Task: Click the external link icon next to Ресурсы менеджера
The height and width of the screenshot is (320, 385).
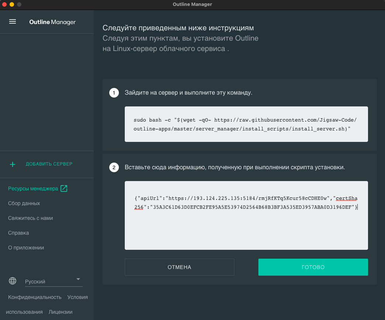Action: tap(64, 188)
